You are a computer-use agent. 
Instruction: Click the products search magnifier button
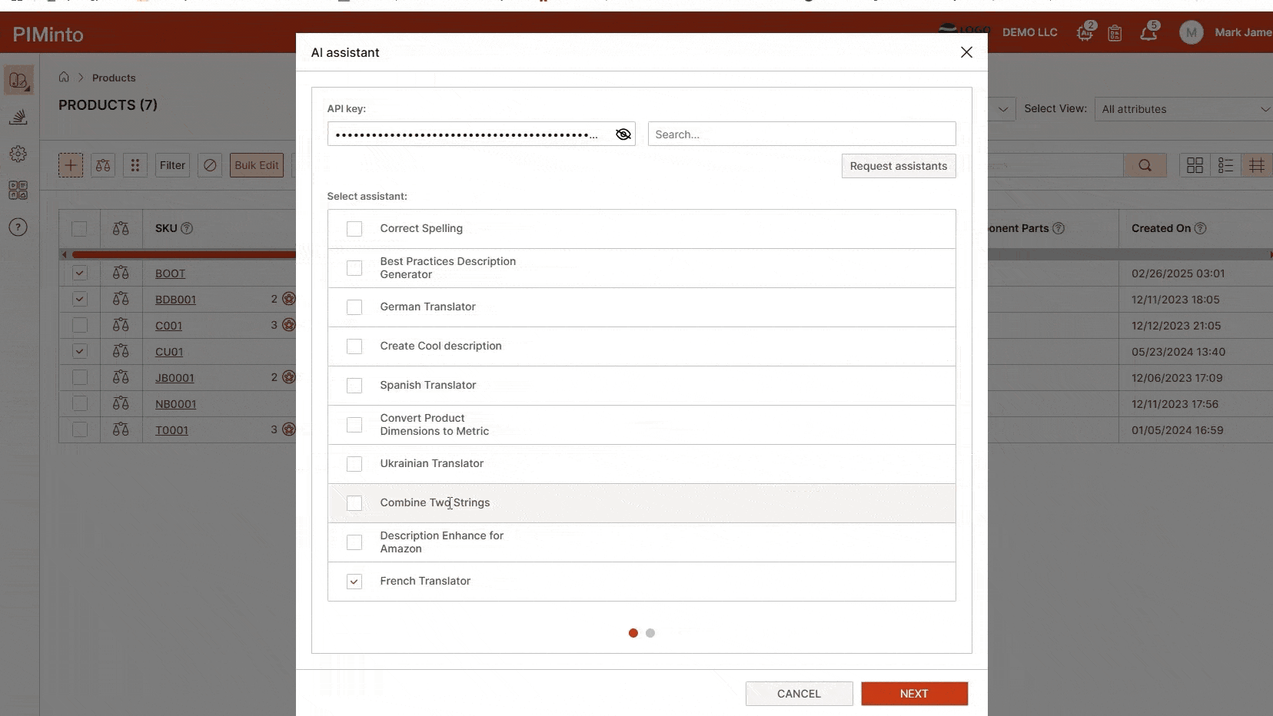[x=1145, y=165]
